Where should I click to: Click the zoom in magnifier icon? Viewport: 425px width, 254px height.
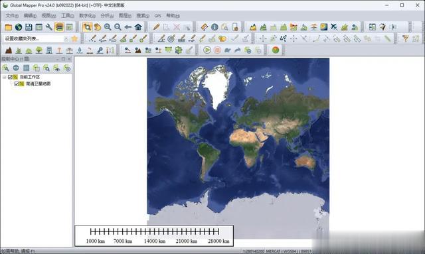tap(108, 27)
